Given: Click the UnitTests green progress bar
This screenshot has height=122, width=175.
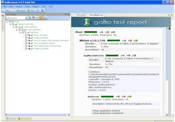Looking at the screenshot, I should pyautogui.click(x=107, y=97).
